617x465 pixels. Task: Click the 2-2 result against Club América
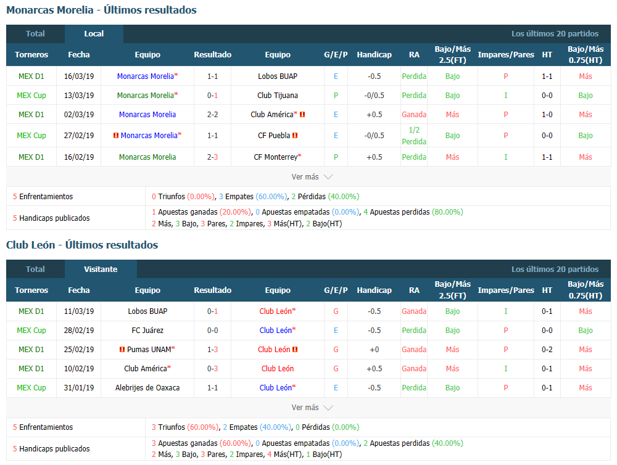coord(212,115)
